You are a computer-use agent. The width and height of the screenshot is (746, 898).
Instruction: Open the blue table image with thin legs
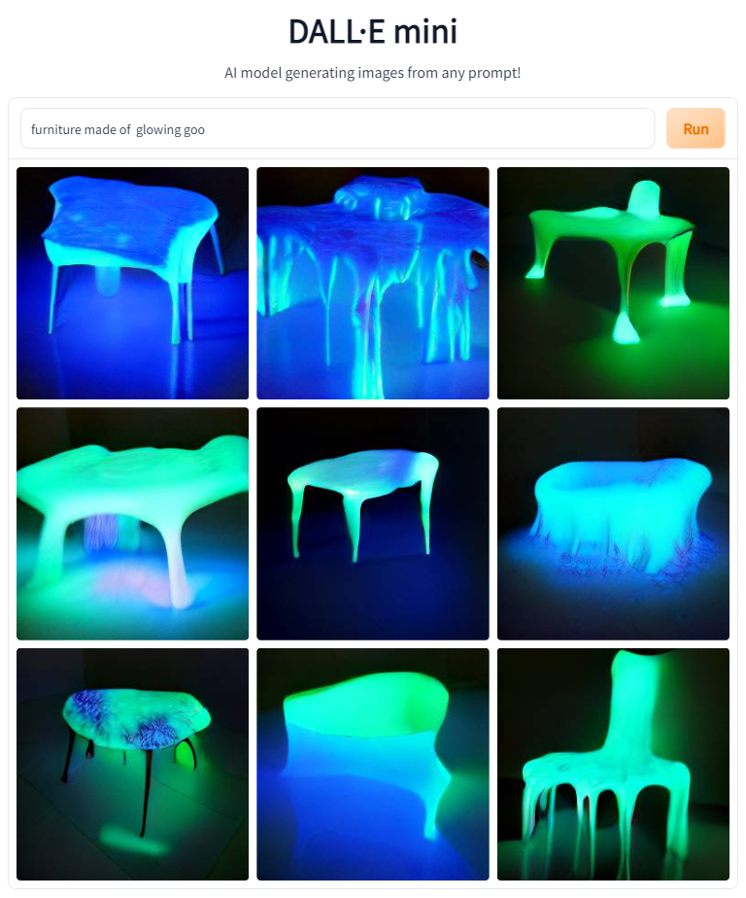pos(132,283)
